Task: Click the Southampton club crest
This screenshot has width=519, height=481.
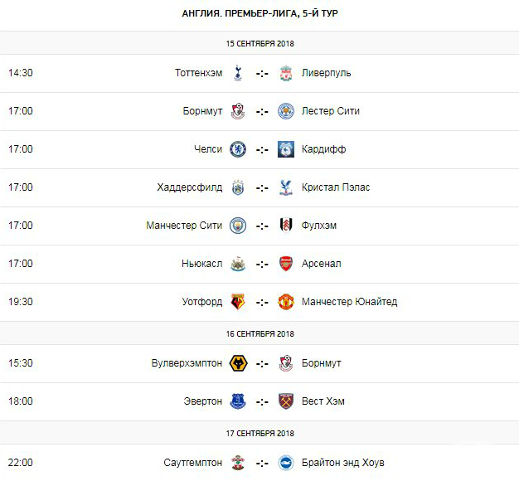Action: (238, 463)
